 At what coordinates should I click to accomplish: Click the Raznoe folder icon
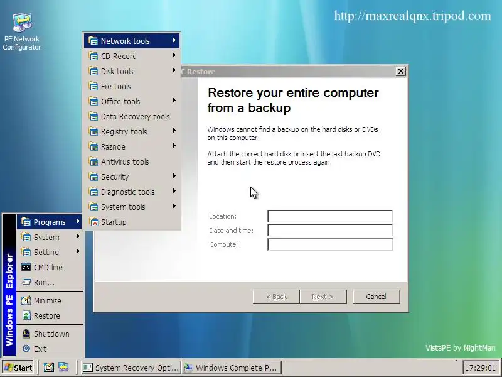click(93, 146)
